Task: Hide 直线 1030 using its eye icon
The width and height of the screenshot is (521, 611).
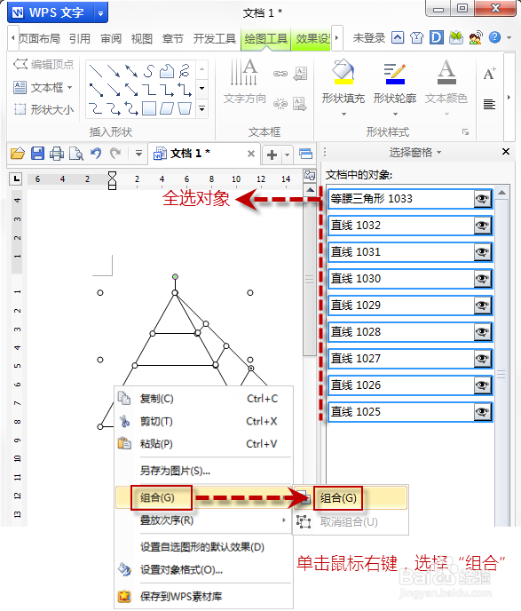Action: (482, 279)
